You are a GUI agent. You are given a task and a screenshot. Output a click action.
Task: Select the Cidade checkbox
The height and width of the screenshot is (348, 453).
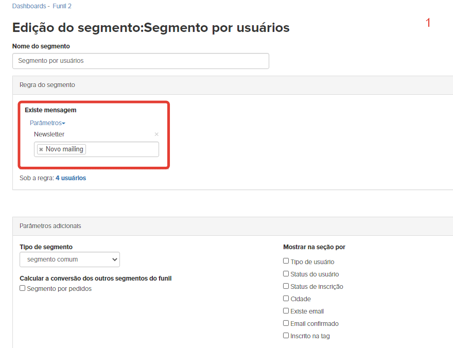(286, 299)
